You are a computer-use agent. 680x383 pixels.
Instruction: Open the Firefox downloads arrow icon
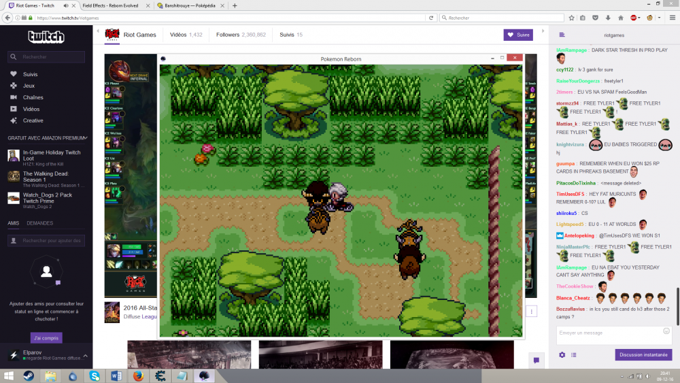pyautogui.click(x=607, y=18)
